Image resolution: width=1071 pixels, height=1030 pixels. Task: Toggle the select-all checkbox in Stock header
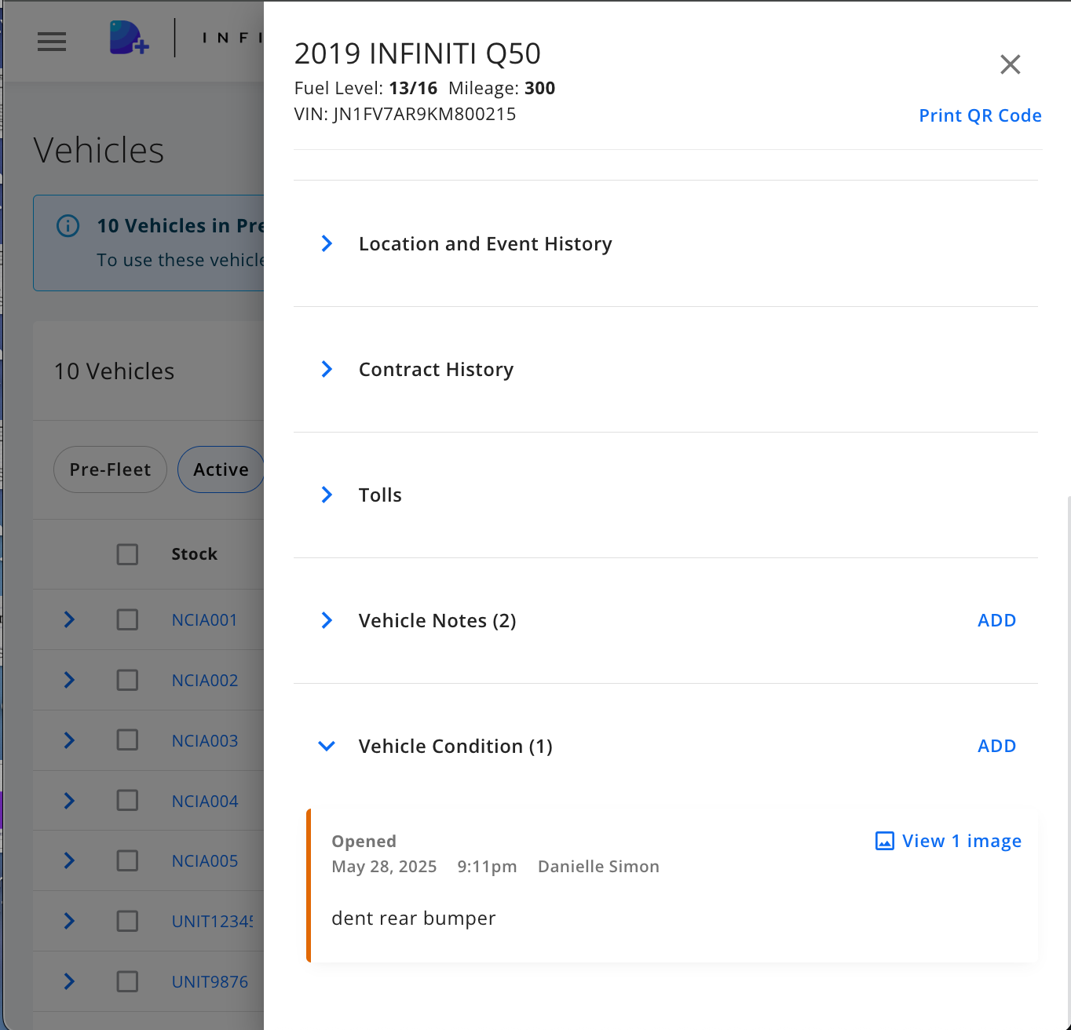pyautogui.click(x=127, y=554)
